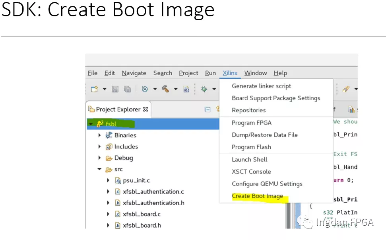386x240 pixels.
Task: Expand xfsbl_board.c entry
Action: [108, 214]
